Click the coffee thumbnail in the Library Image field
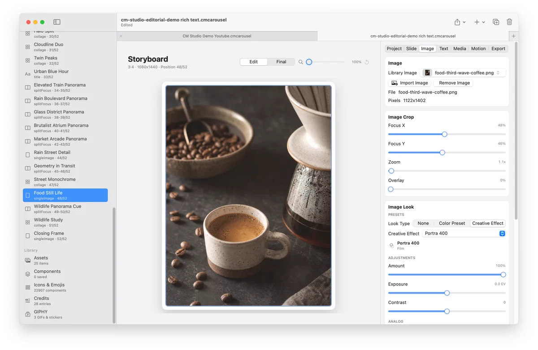The height and width of the screenshot is (350, 538). [427, 73]
